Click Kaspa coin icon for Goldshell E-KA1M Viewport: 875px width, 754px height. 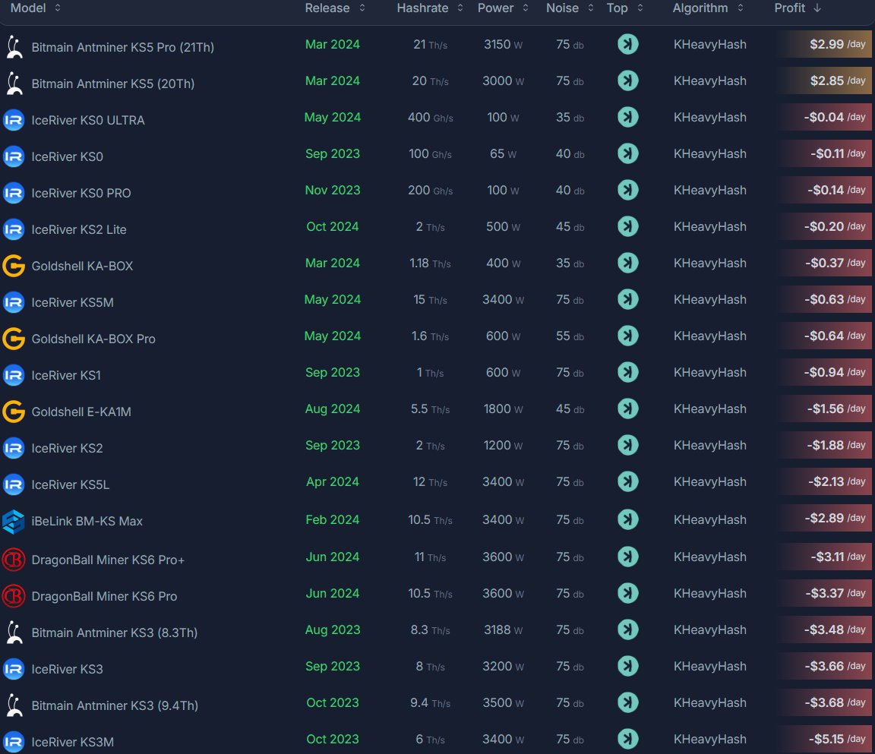(628, 409)
